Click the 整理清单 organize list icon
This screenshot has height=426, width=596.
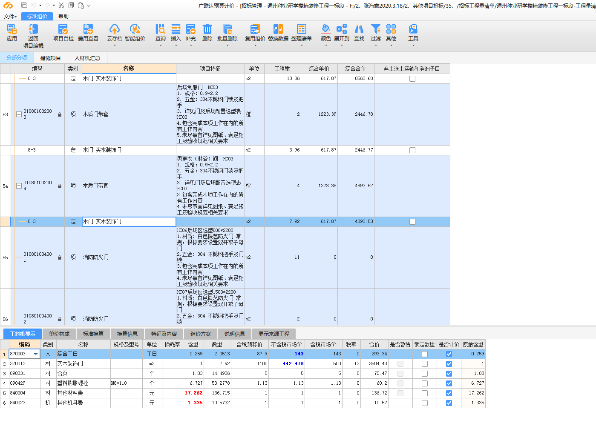point(302,29)
